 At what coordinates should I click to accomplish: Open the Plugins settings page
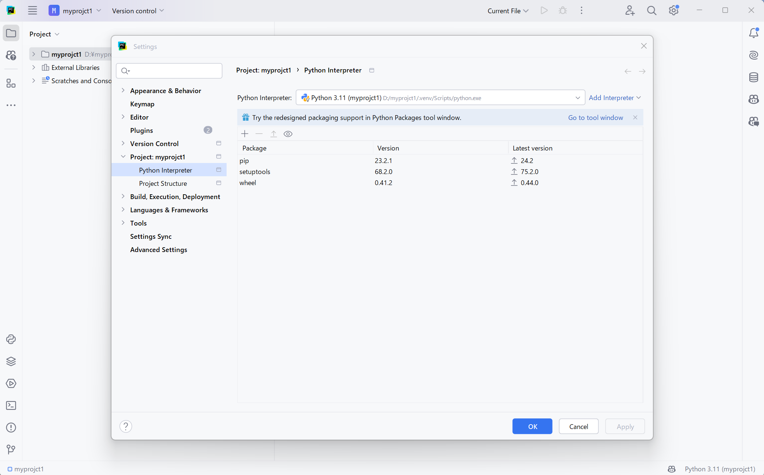coord(142,130)
